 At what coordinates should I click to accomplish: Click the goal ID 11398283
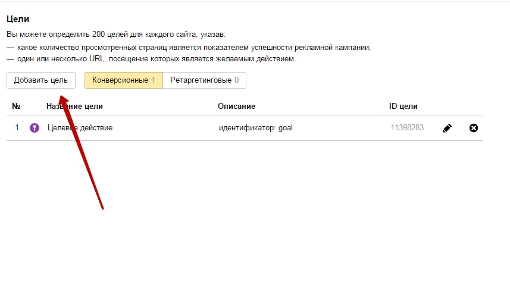coord(407,127)
